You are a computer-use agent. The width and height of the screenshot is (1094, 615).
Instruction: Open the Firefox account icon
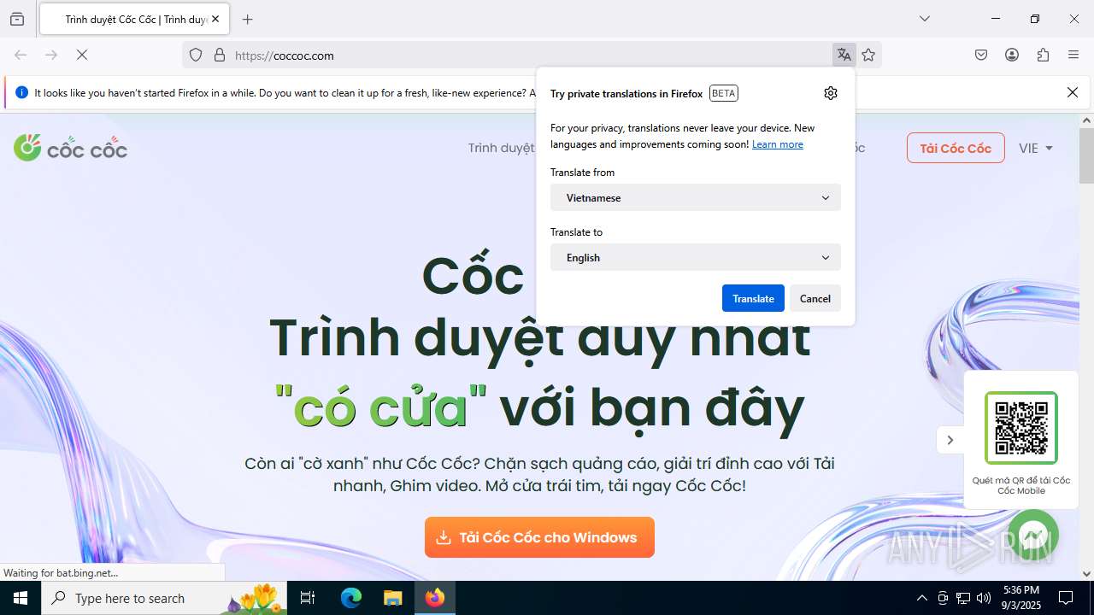tap(1012, 55)
